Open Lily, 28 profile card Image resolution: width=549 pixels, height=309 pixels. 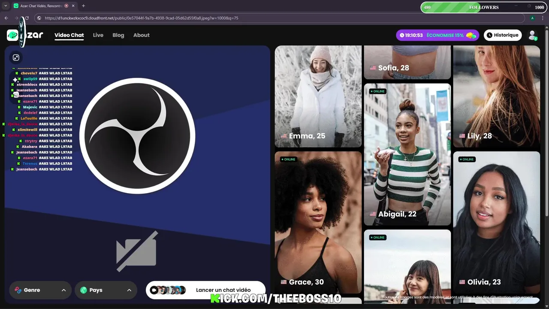497,96
